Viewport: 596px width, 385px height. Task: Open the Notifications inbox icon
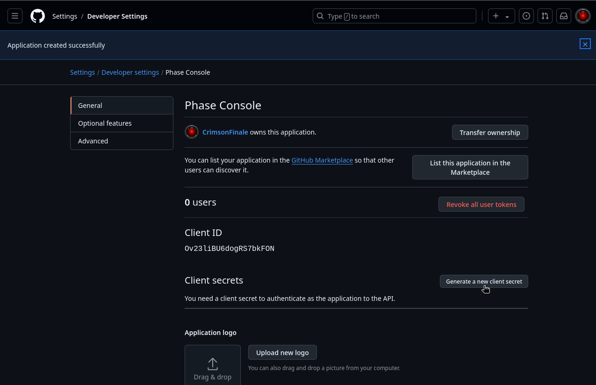[564, 16]
